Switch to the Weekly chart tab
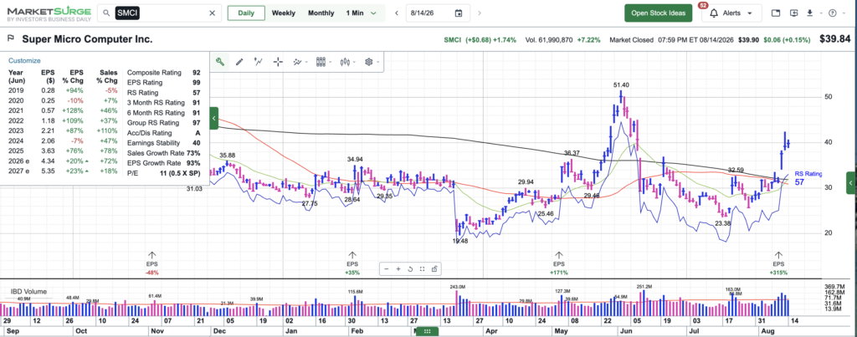This screenshot has width=857, height=337. [x=283, y=13]
